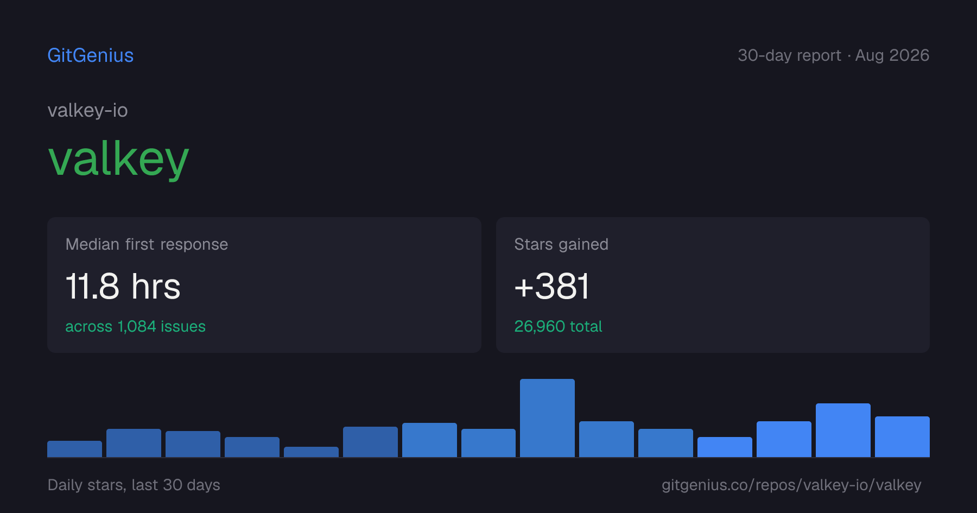Viewport: 977px width, 513px height.
Task: Select the "+381" stars value
Action: pos(551,286)
